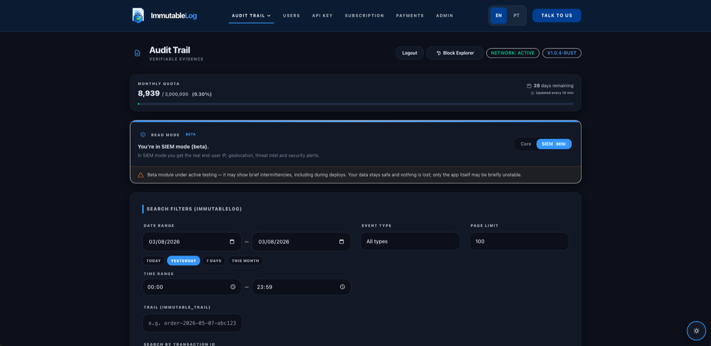Click the 28 days remaining text
The width and height of the screenshot is (711, 346).
(x=554, y=86)
